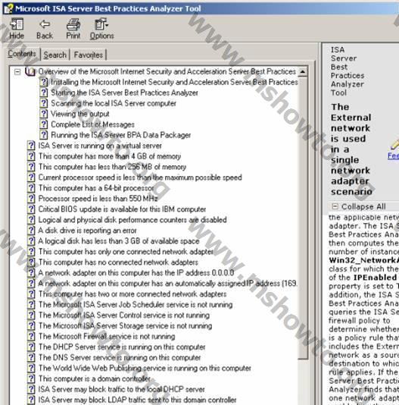Image resolution: width=399 pixels, height=405 pixels.
Task: Click topic icon beside IP address 0.0.0.0 entry
Action: [31, 273]
